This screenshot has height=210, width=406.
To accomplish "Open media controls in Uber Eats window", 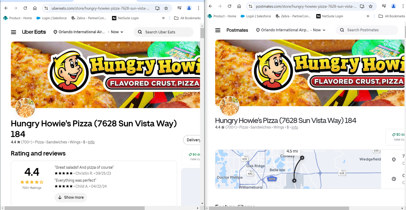I will 180,8.
